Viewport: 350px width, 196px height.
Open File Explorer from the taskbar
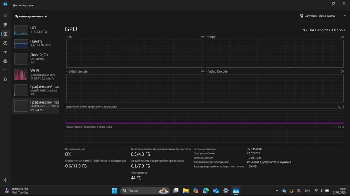coord(186,191)
